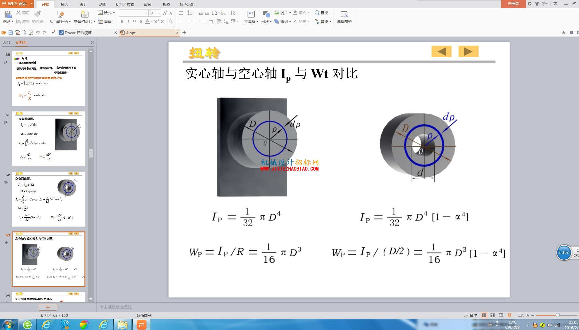The width and height of the screenshot is (579, 330).
Task: Start slideshow from current slide icon
Action: click(x=60, y=14)
